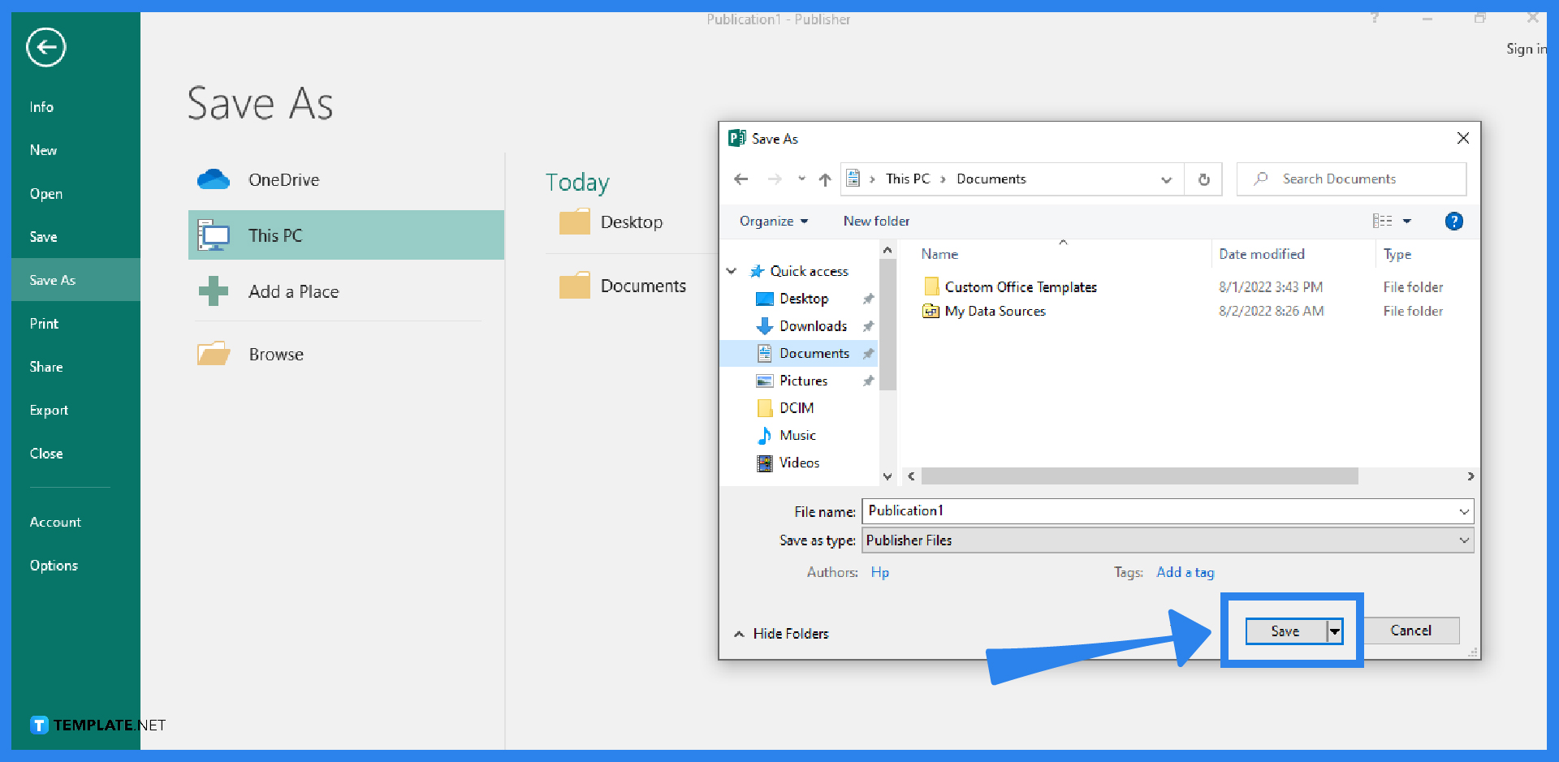Open the Organize dropdown menu

coord(772,220)
